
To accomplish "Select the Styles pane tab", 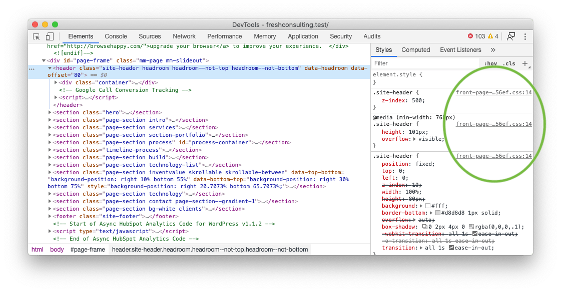I will (383, 50).
